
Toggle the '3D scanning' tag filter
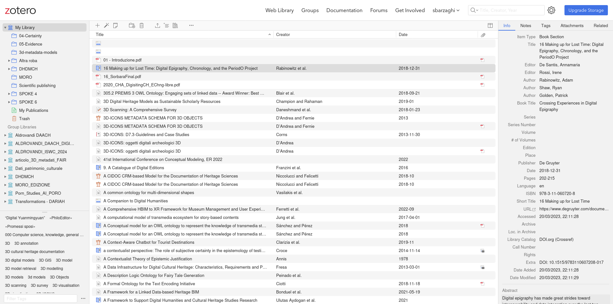tap(16, 286)
